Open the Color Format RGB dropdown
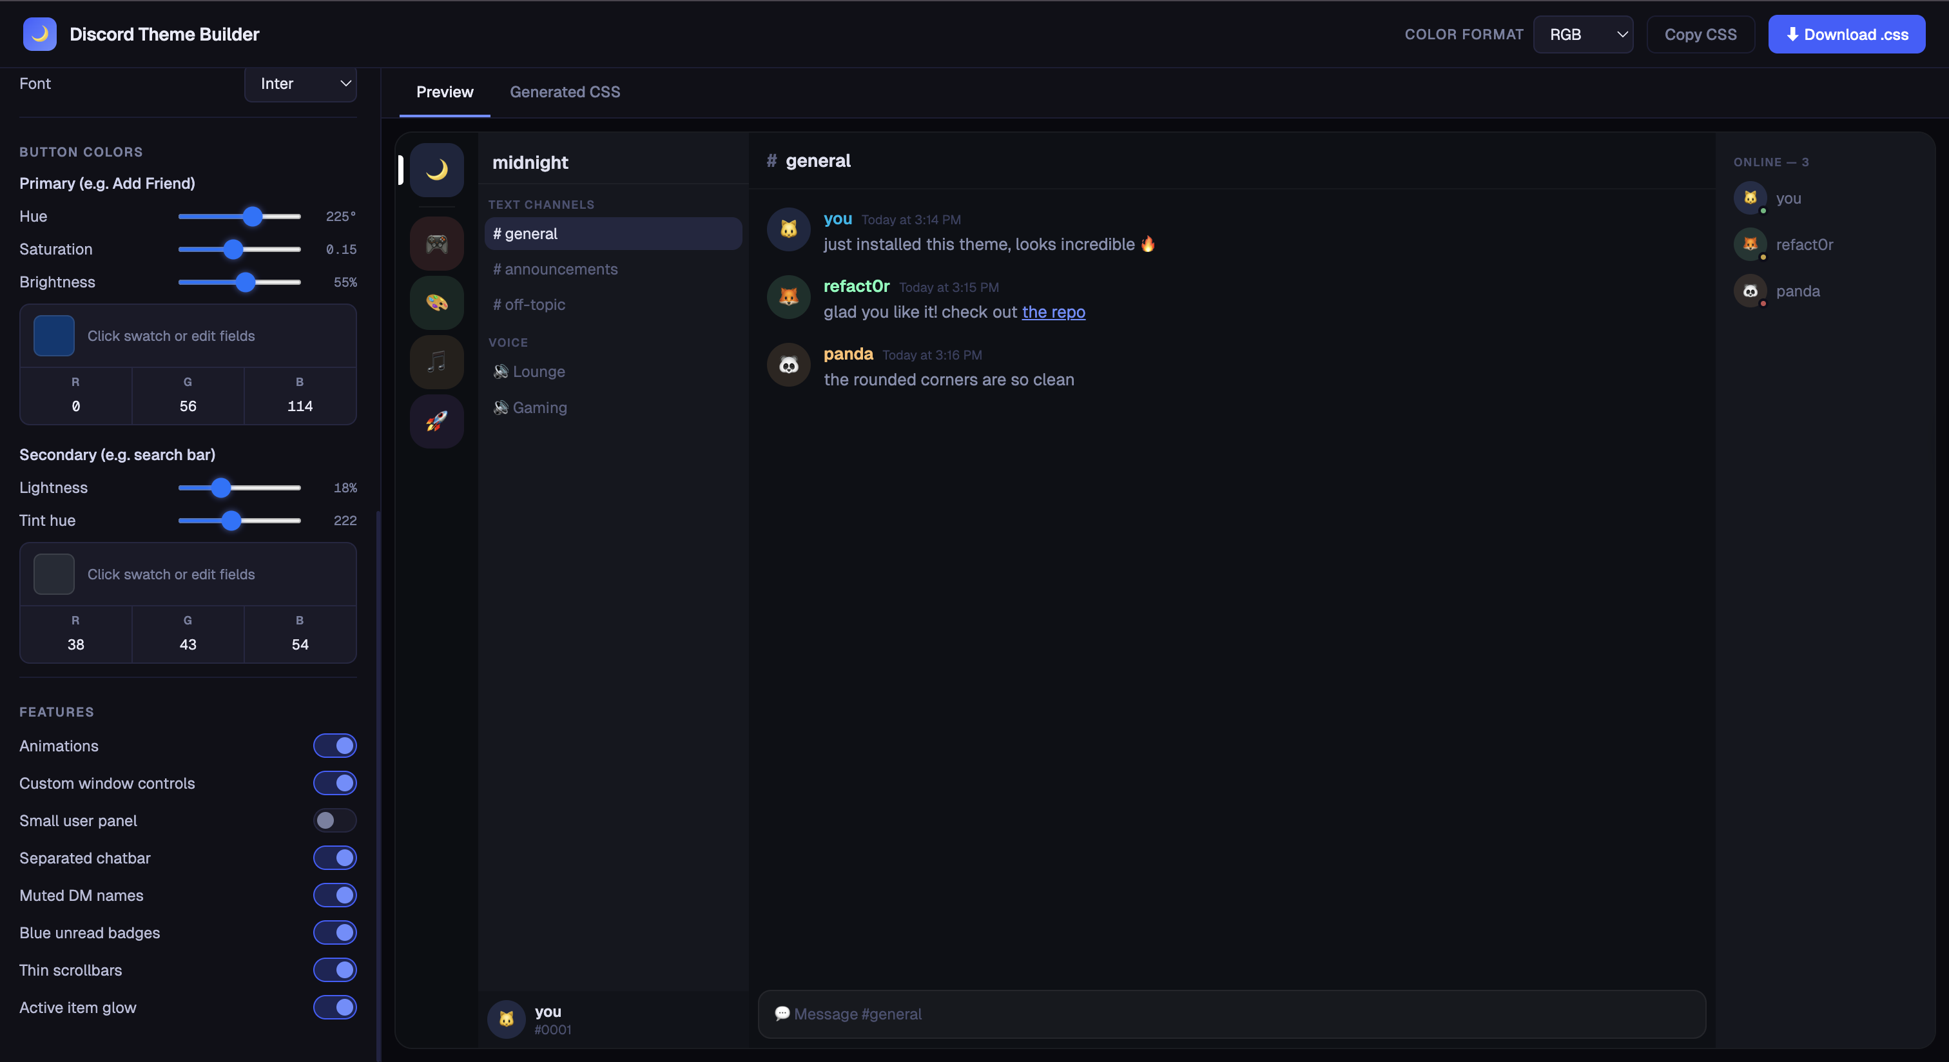This screenshot has width=1949, height=1062. pos(1583,34)
